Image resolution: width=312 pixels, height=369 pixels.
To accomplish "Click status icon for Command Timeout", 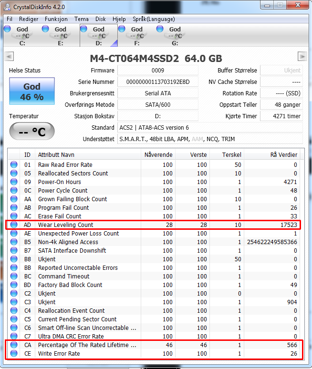I will coord(14,277).
